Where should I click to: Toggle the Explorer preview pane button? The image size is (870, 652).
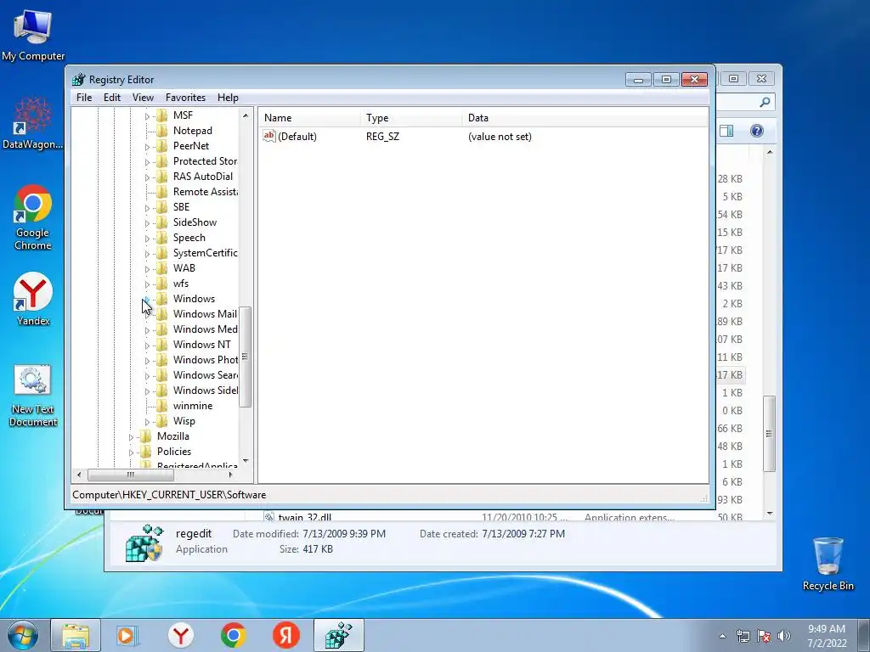click(726, 131)
